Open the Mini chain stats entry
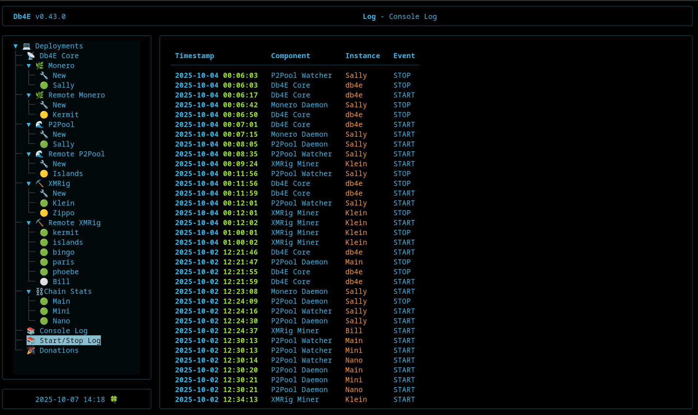Viewport: 698px width, 415px height. coord(61,311)
